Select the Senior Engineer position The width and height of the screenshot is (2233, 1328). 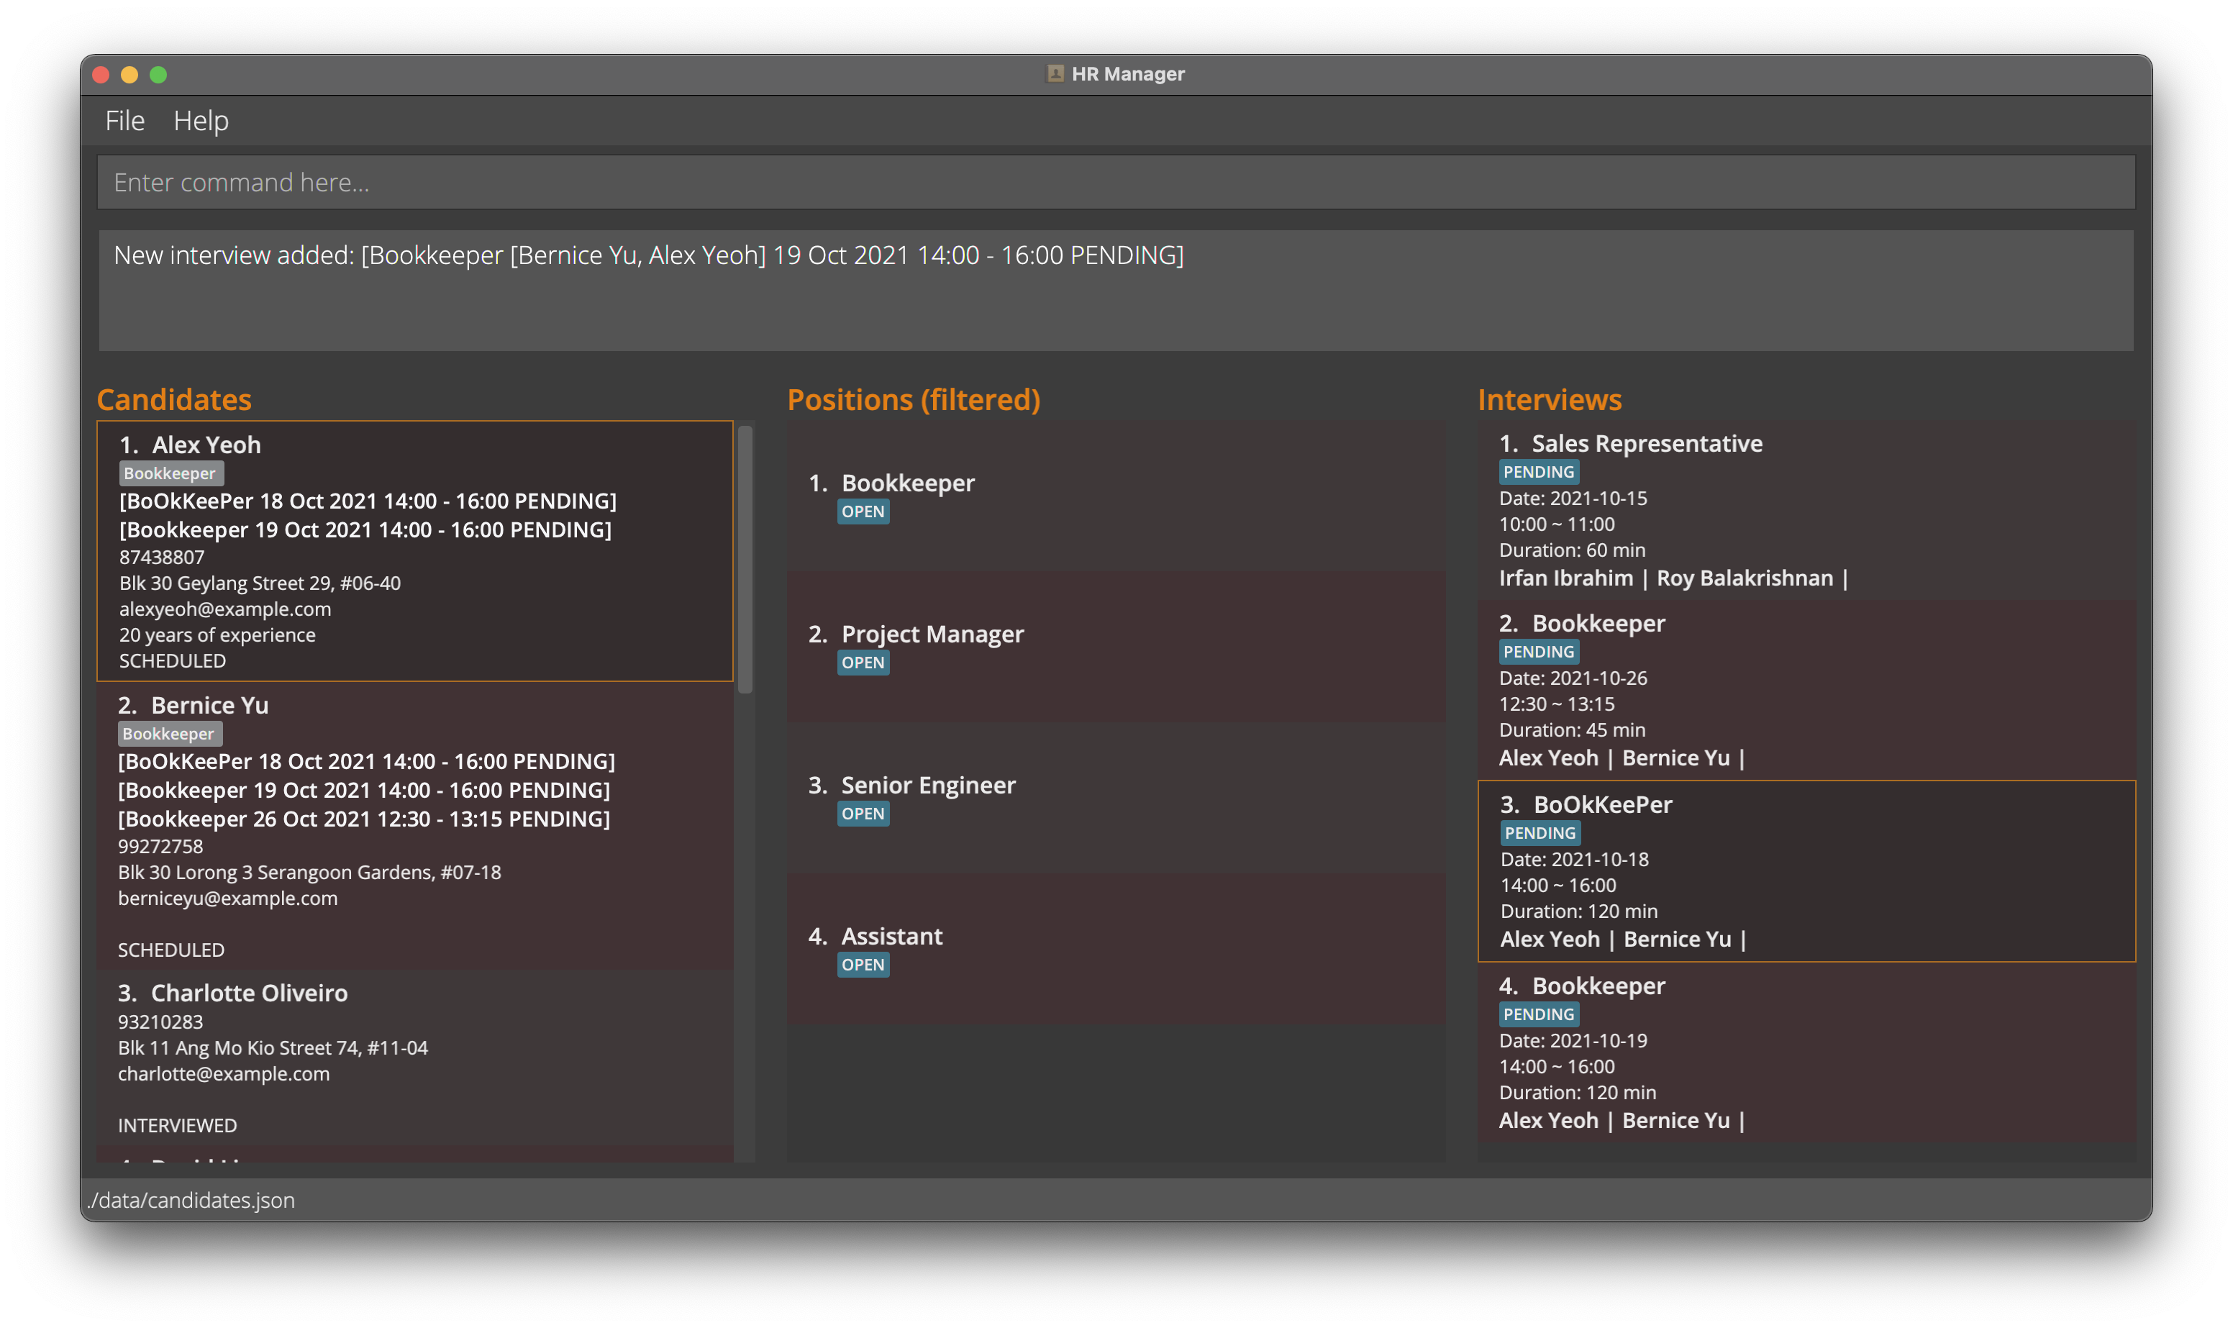pyautogui.click(x=1115, y=797)
